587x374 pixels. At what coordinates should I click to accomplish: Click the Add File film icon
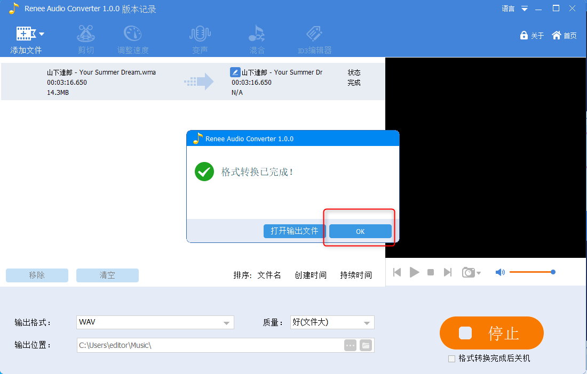26,34
